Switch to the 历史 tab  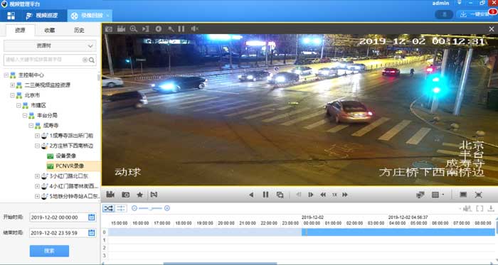tap(79, 30)
